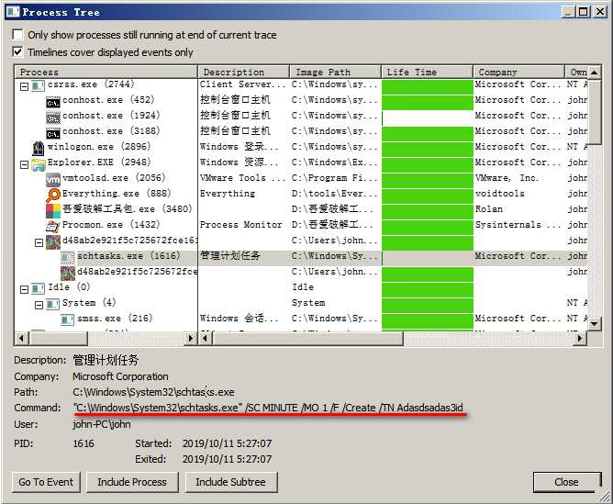Select the schtasks.exe (1616) row
The width and height of the screenshot is (613, 504).
click(x=301, y=256)
